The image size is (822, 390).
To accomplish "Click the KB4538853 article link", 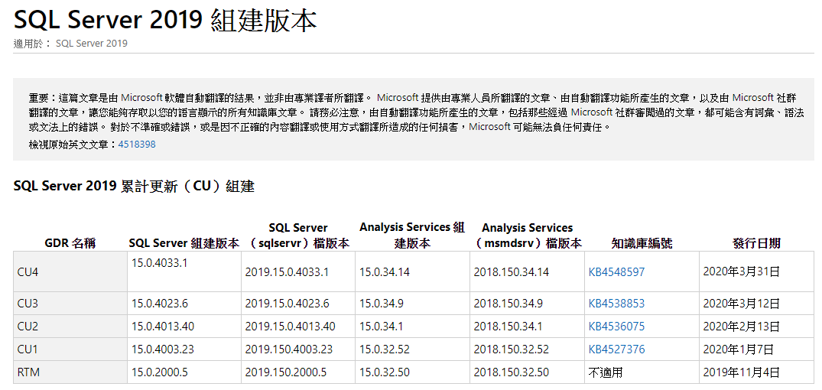I will [616, 304].
